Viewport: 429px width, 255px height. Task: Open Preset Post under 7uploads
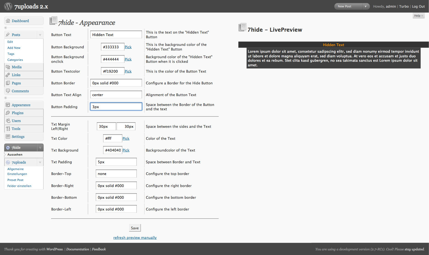tap(15, 180)
